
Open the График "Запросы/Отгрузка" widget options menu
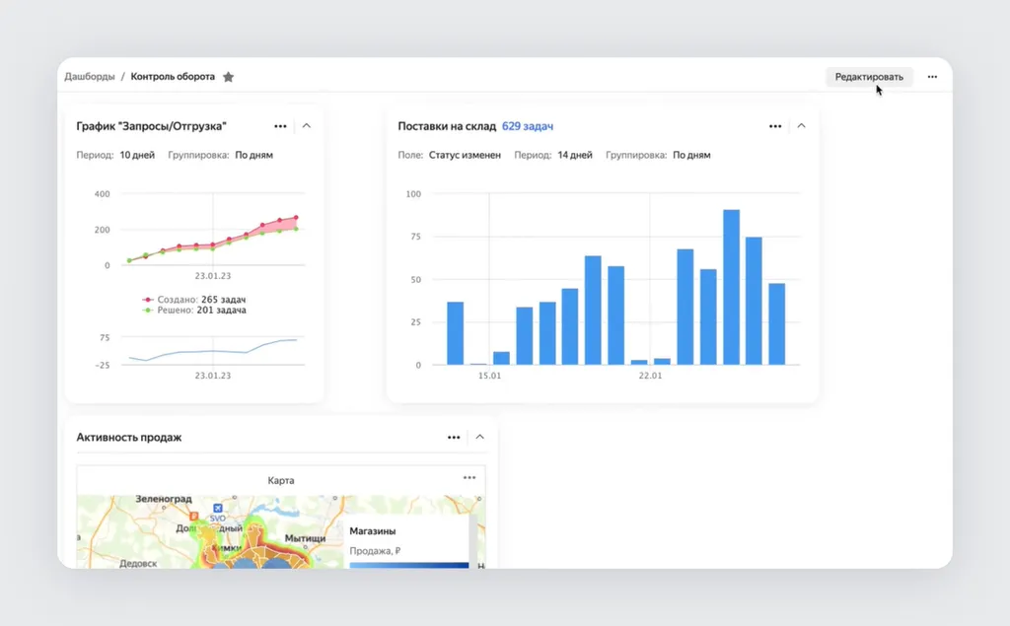(280, 126)
